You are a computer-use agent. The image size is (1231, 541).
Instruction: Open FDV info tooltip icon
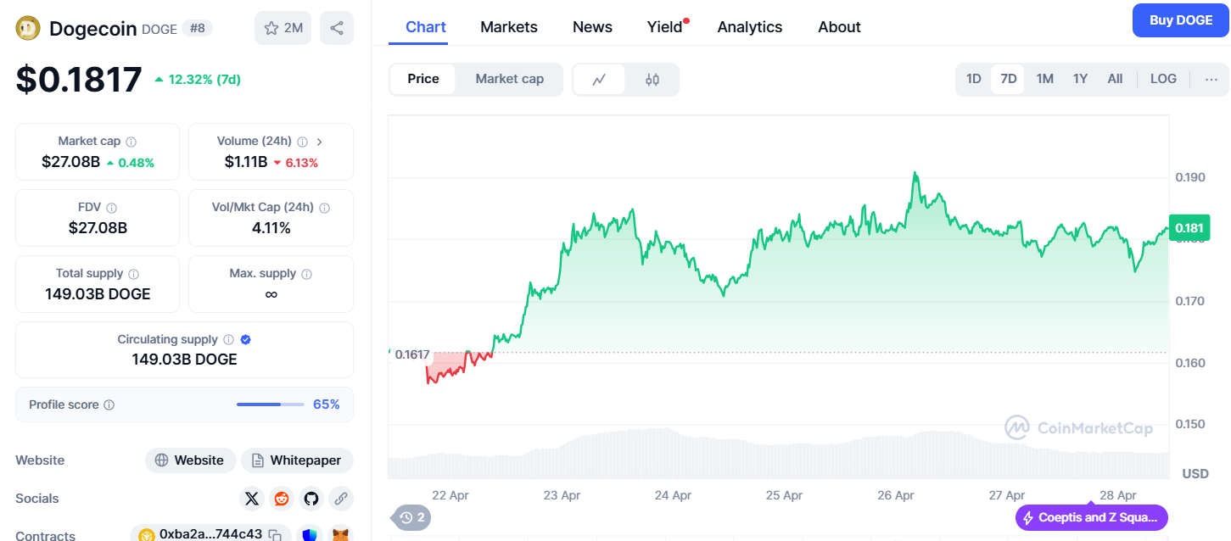coord(112,208)
